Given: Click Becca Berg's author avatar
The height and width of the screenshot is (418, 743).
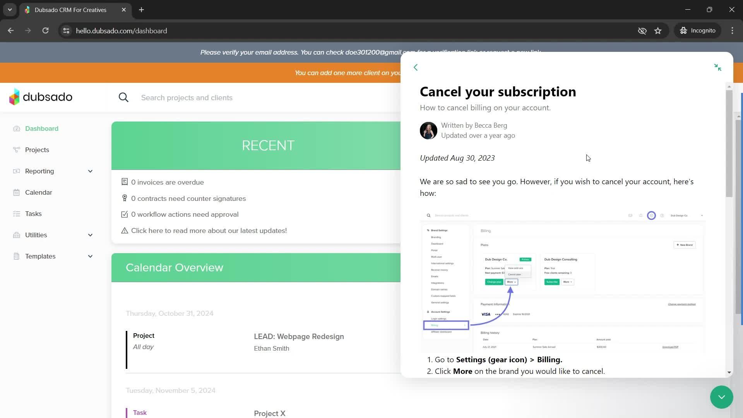Looking at the screenshot, I should click(x=428, y=130).
